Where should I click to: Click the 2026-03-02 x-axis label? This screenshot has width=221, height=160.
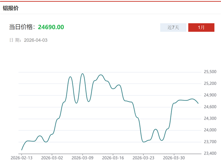[52, 157]
